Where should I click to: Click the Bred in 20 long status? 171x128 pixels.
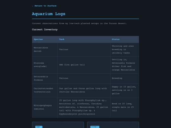(x=124, y=107)
